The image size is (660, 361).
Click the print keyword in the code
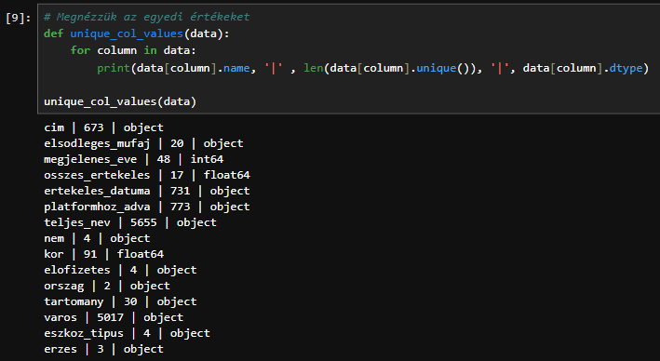pyautogui.click(x=114, y=68)
